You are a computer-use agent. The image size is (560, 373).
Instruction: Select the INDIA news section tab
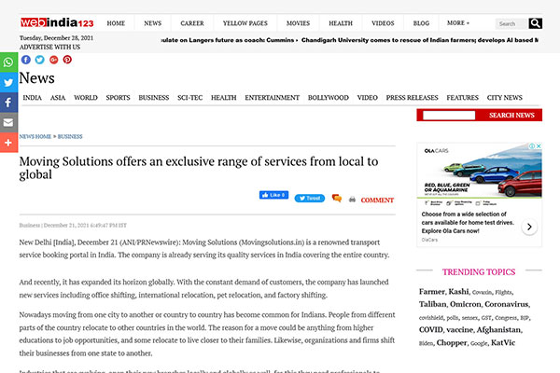point(32,97)
